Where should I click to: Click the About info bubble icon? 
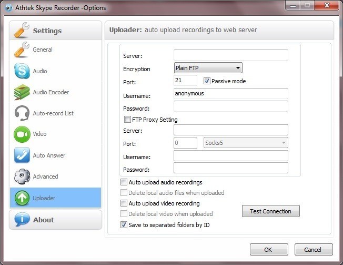pos(22,219)
